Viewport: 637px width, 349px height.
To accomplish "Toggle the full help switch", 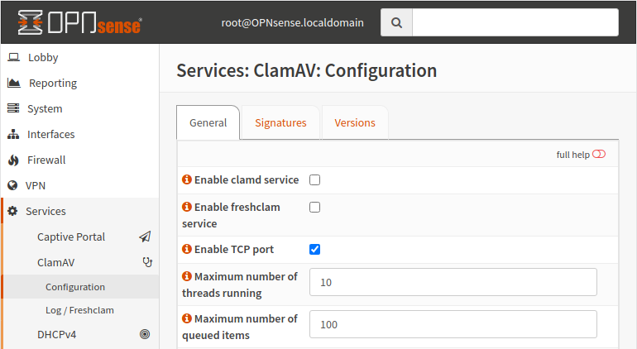I will [599, 155].
